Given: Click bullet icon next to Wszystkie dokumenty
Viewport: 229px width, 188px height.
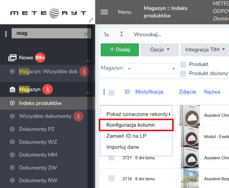Looking at the screenshot, I should click(12, 116).
